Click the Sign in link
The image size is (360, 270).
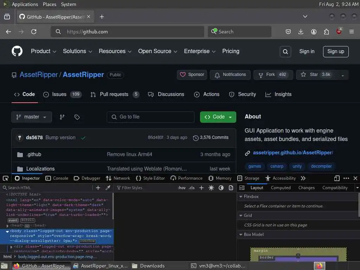click(x=307, y=51)
